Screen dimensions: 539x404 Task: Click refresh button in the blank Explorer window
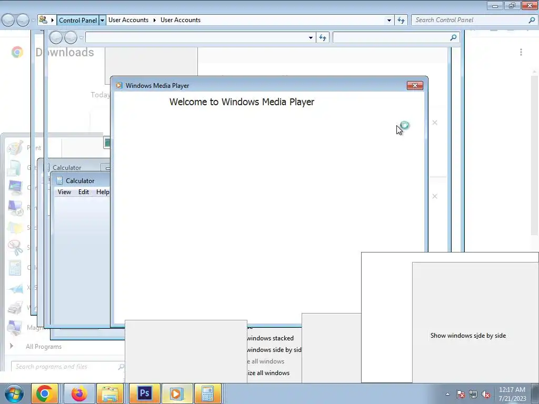pos(323,37)
